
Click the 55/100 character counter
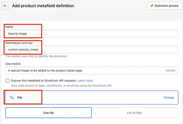(170, 71)
